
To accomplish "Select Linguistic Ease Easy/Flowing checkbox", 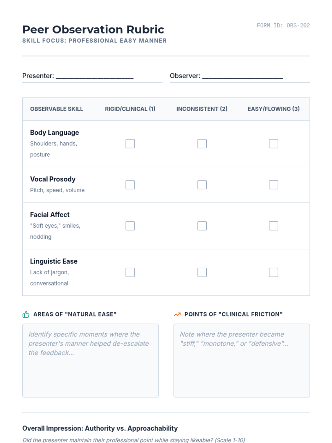I will click(x=273, y=272).
